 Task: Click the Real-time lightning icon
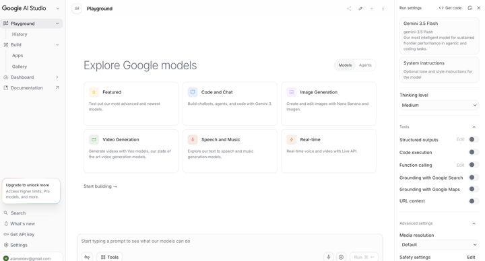tap(292, 140)
